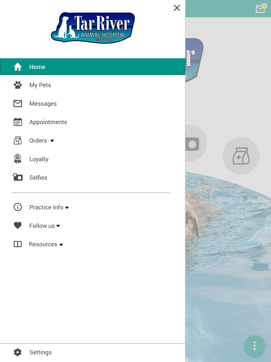The height and width of the screenshot is (362, 271).
Task: Click the pet food bag icon beside Orders
Action: (17, 140)
